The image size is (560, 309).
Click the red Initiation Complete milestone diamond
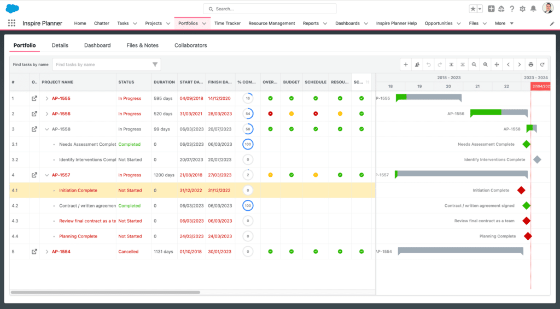point(521,191)
